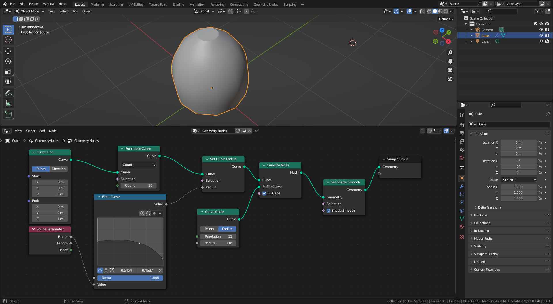Expand Relations panel

click(480, 215)
